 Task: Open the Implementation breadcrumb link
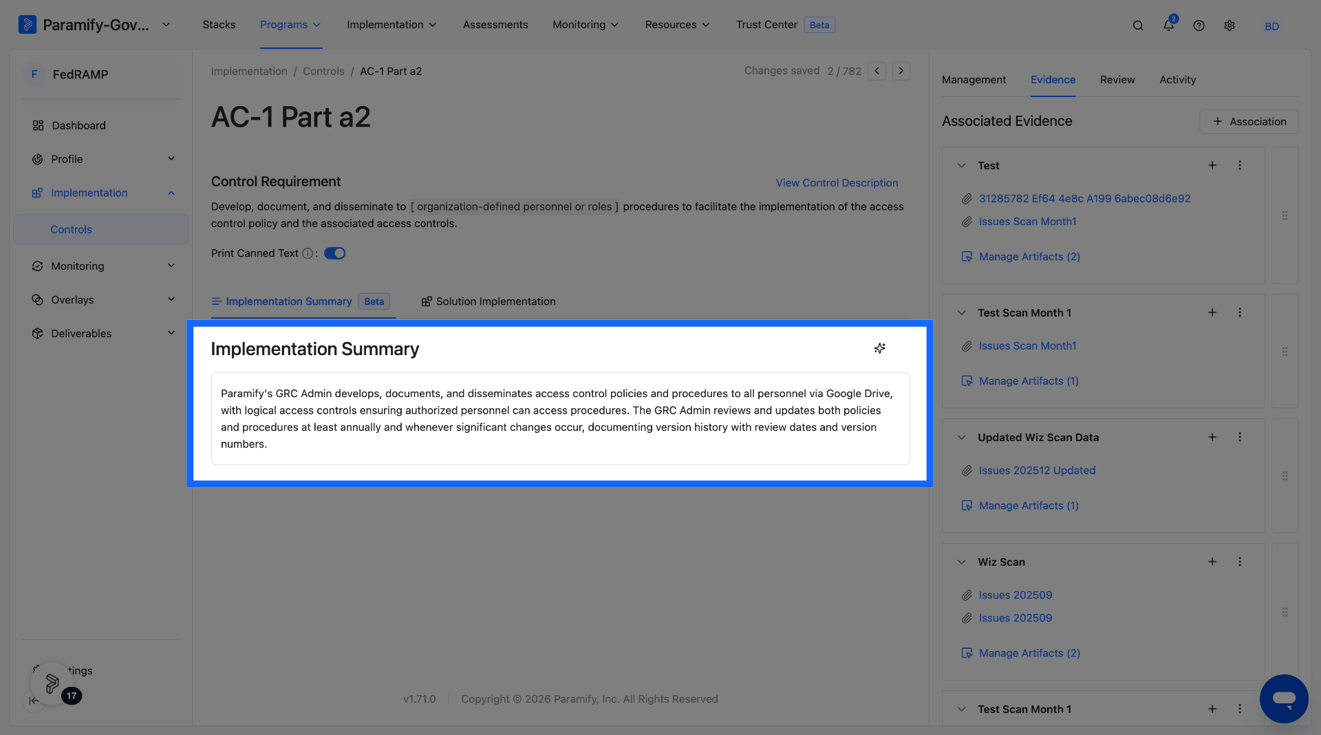(249, 72)
